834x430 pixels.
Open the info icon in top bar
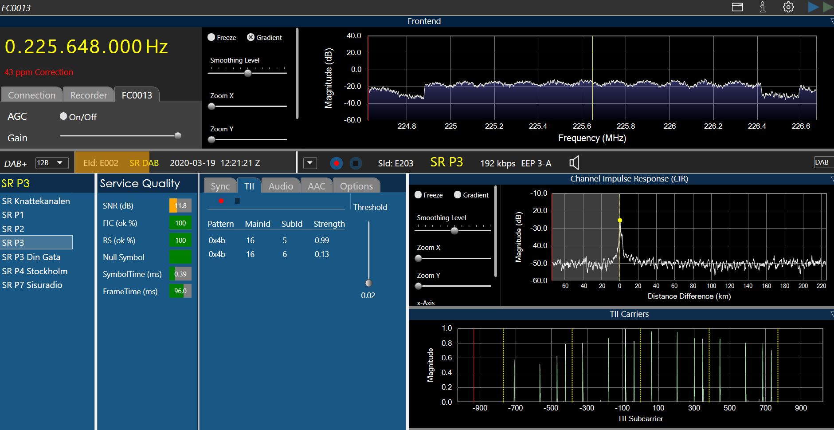[763, 7]
